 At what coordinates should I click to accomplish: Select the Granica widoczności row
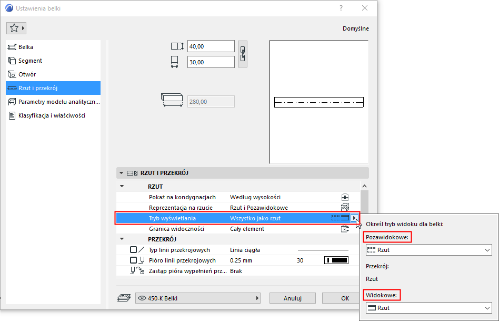coord(238,229)
